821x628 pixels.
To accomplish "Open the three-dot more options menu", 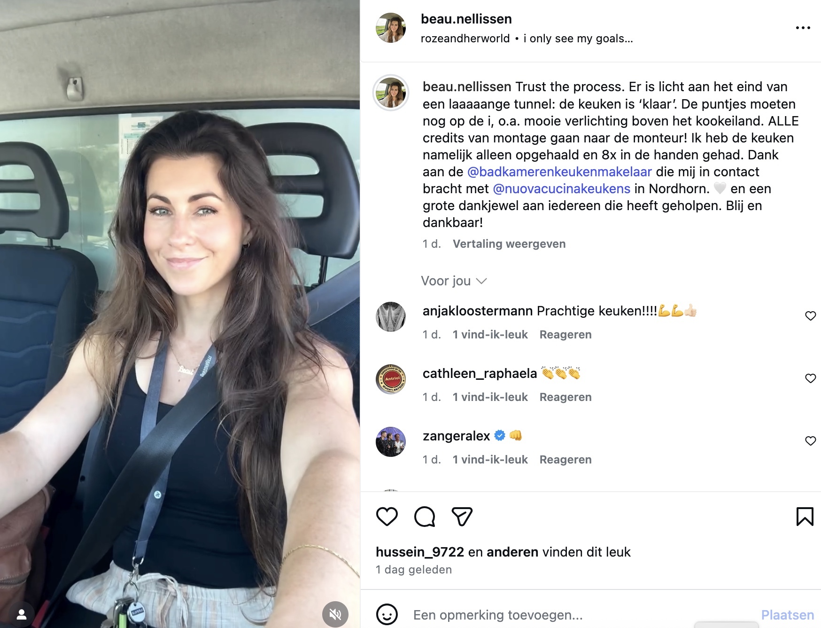I will 803,28.
